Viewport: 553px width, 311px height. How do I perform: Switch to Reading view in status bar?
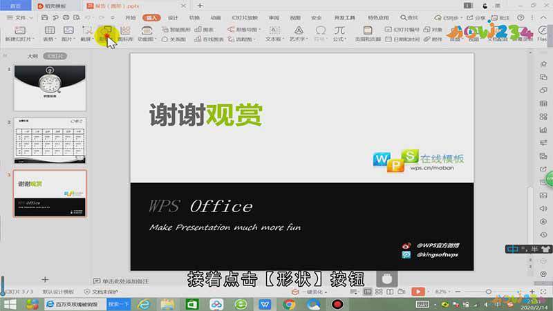coord(390,292)
